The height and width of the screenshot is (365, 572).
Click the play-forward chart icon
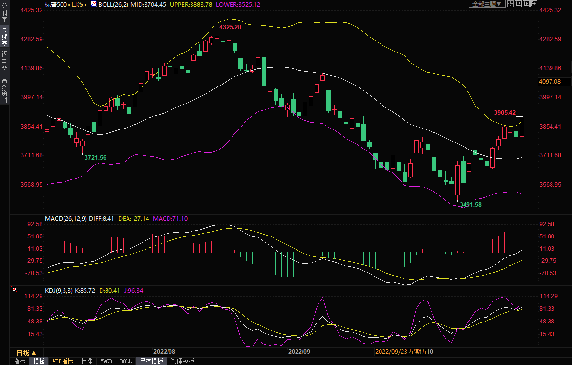[527, 4]
